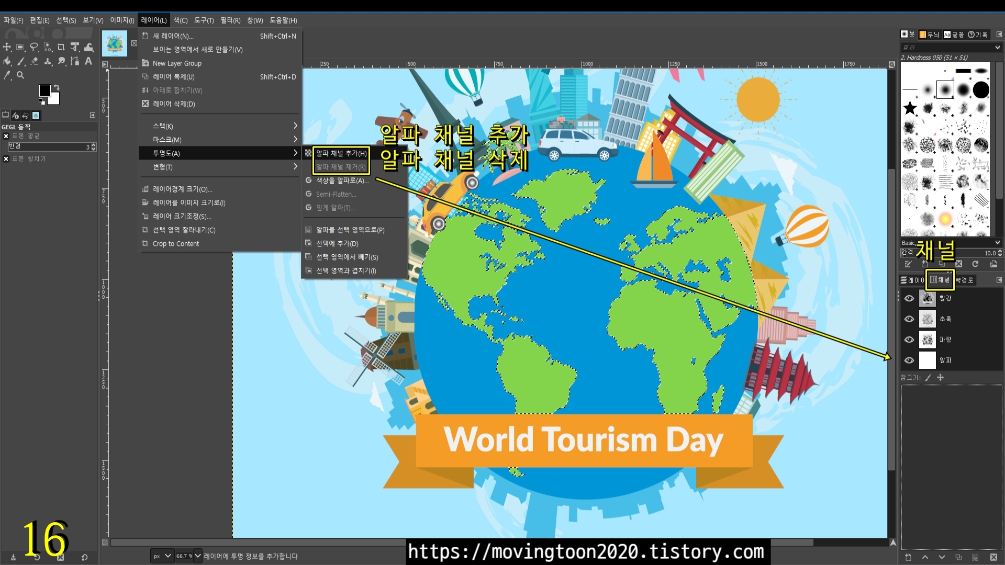This screenshot has width=1005, height=565.
Task: Switch to the 경로 tab
Action: click(965, 280)
